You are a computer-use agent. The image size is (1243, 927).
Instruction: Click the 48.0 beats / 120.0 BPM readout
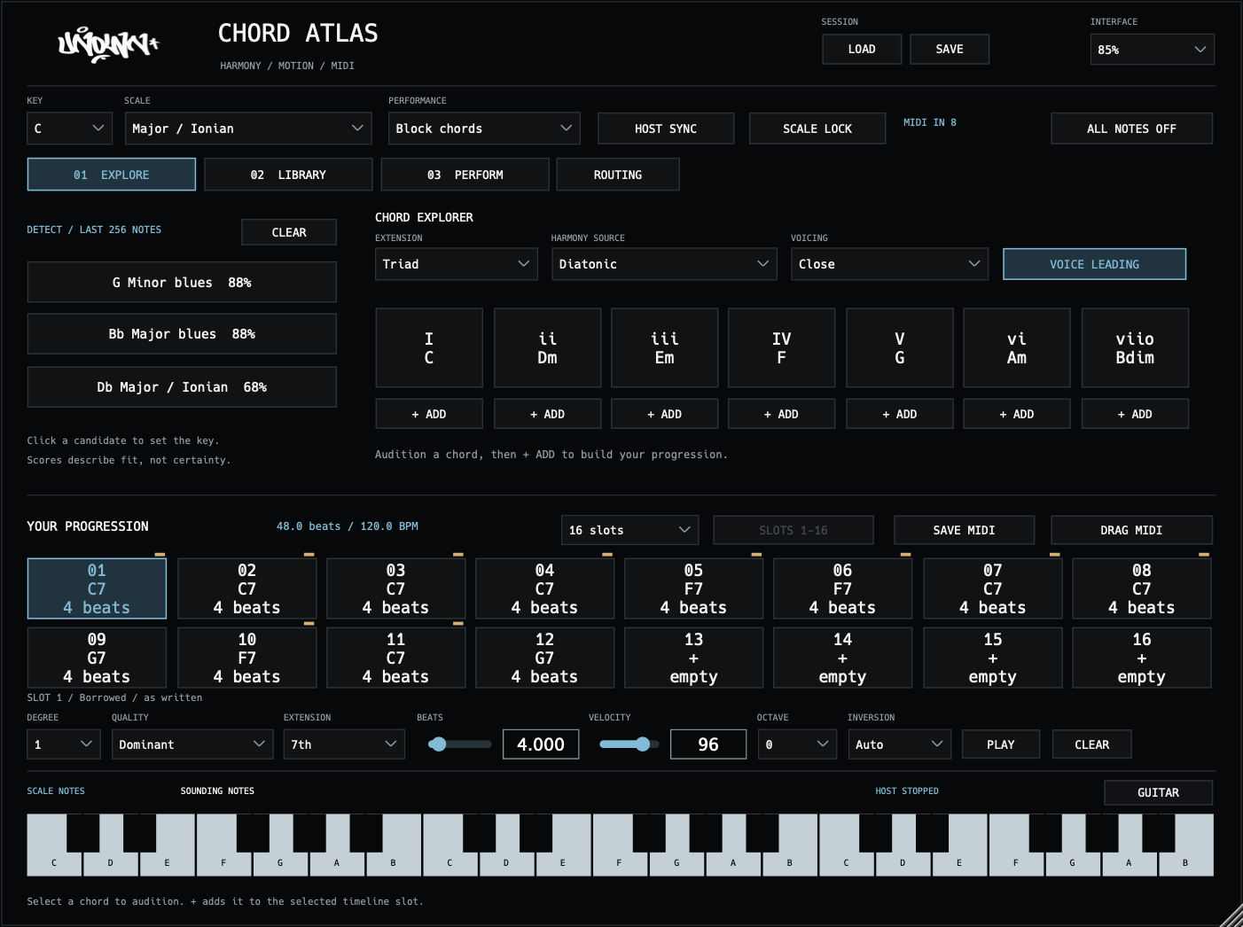click(x=348, y=526)
